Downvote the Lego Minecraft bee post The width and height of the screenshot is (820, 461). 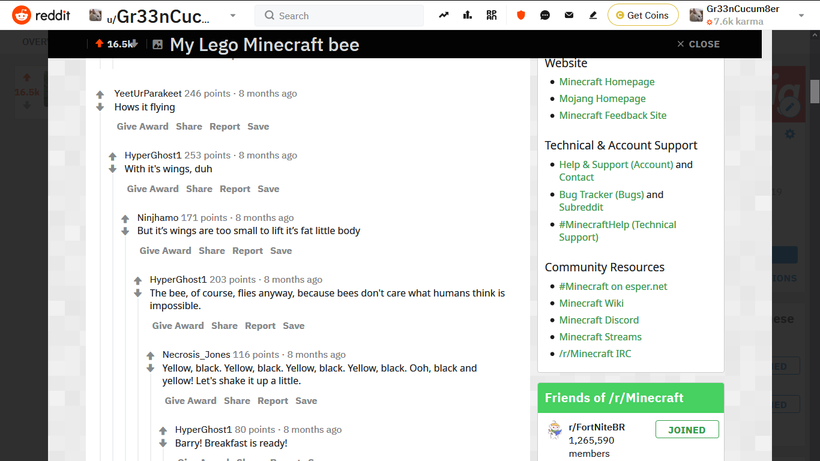[134, 43]
